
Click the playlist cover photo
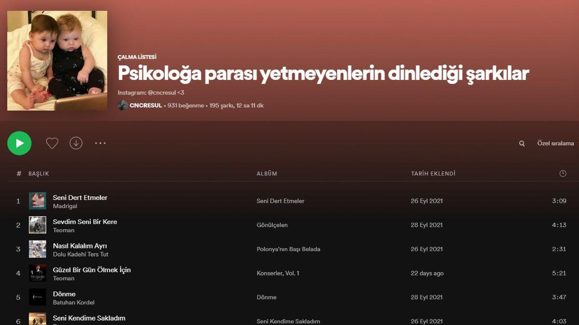pos(57,60)
